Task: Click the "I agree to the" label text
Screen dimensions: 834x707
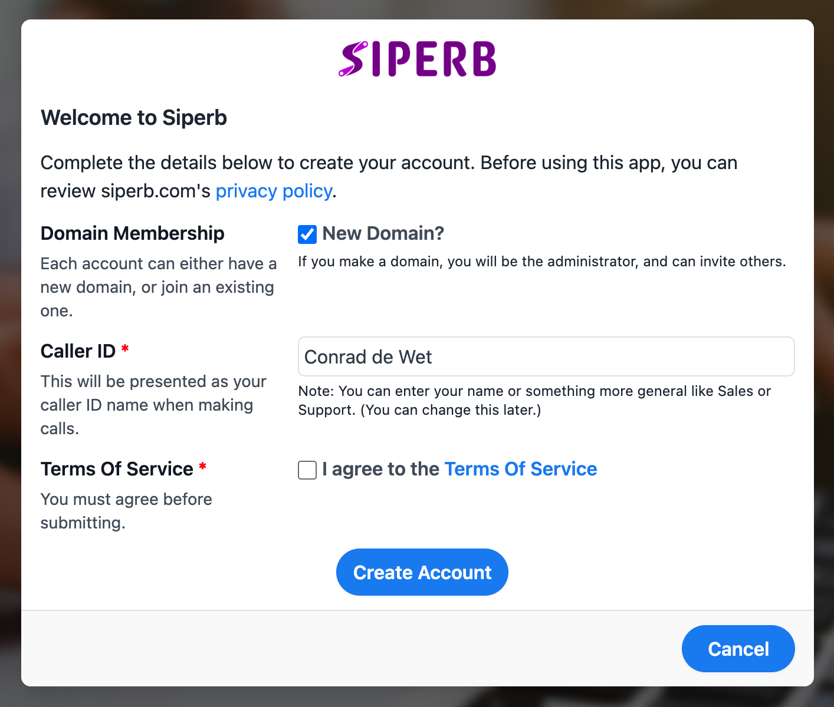Action: tap(380, 469)
